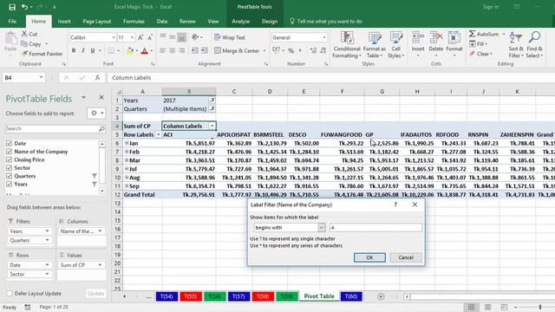This screenshot has height=312, width=555.
Task: Apply percent style format
Action: point(291,51)
